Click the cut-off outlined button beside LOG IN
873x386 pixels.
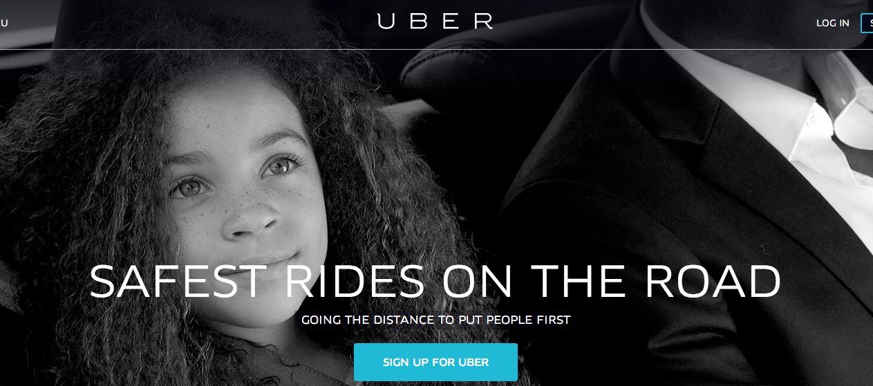(867, 23)
